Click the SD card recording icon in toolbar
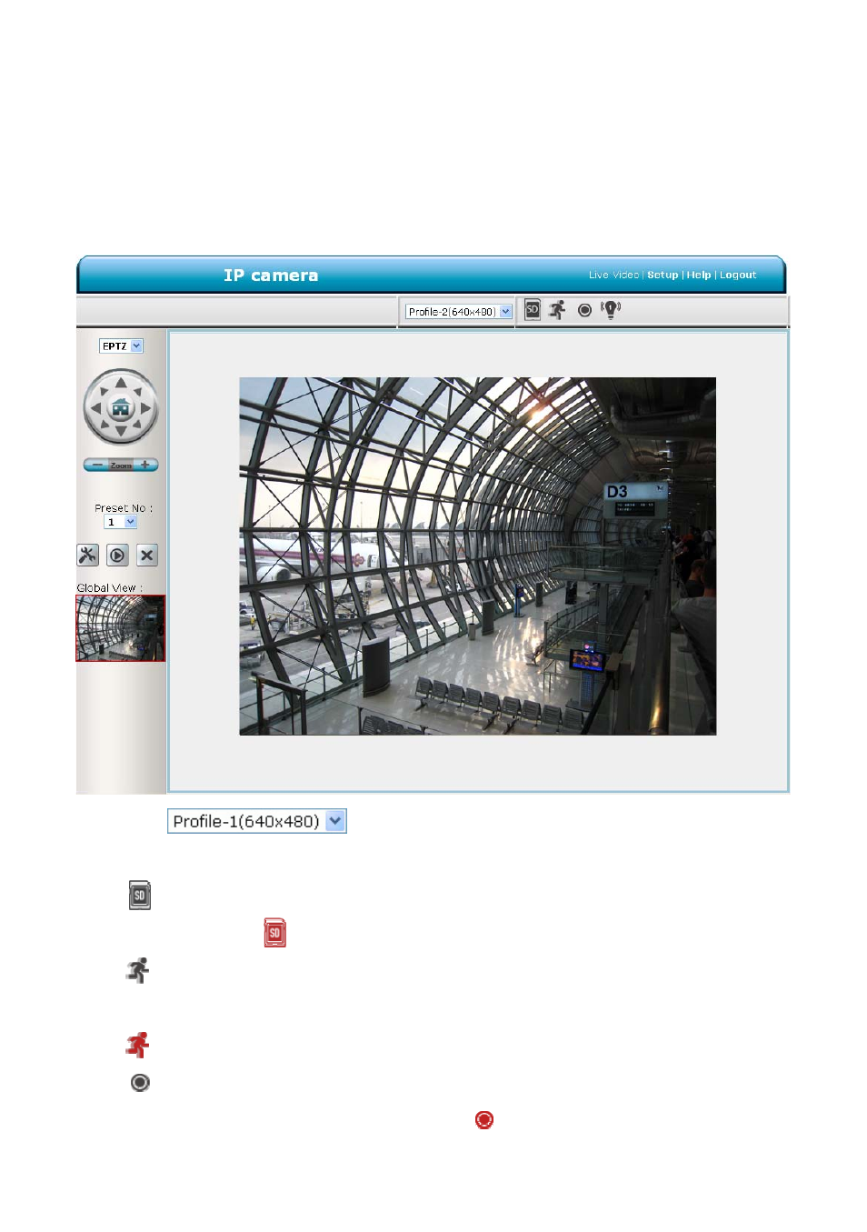The height and width of the screenshot is (1232, 867). tap(533, 310)
